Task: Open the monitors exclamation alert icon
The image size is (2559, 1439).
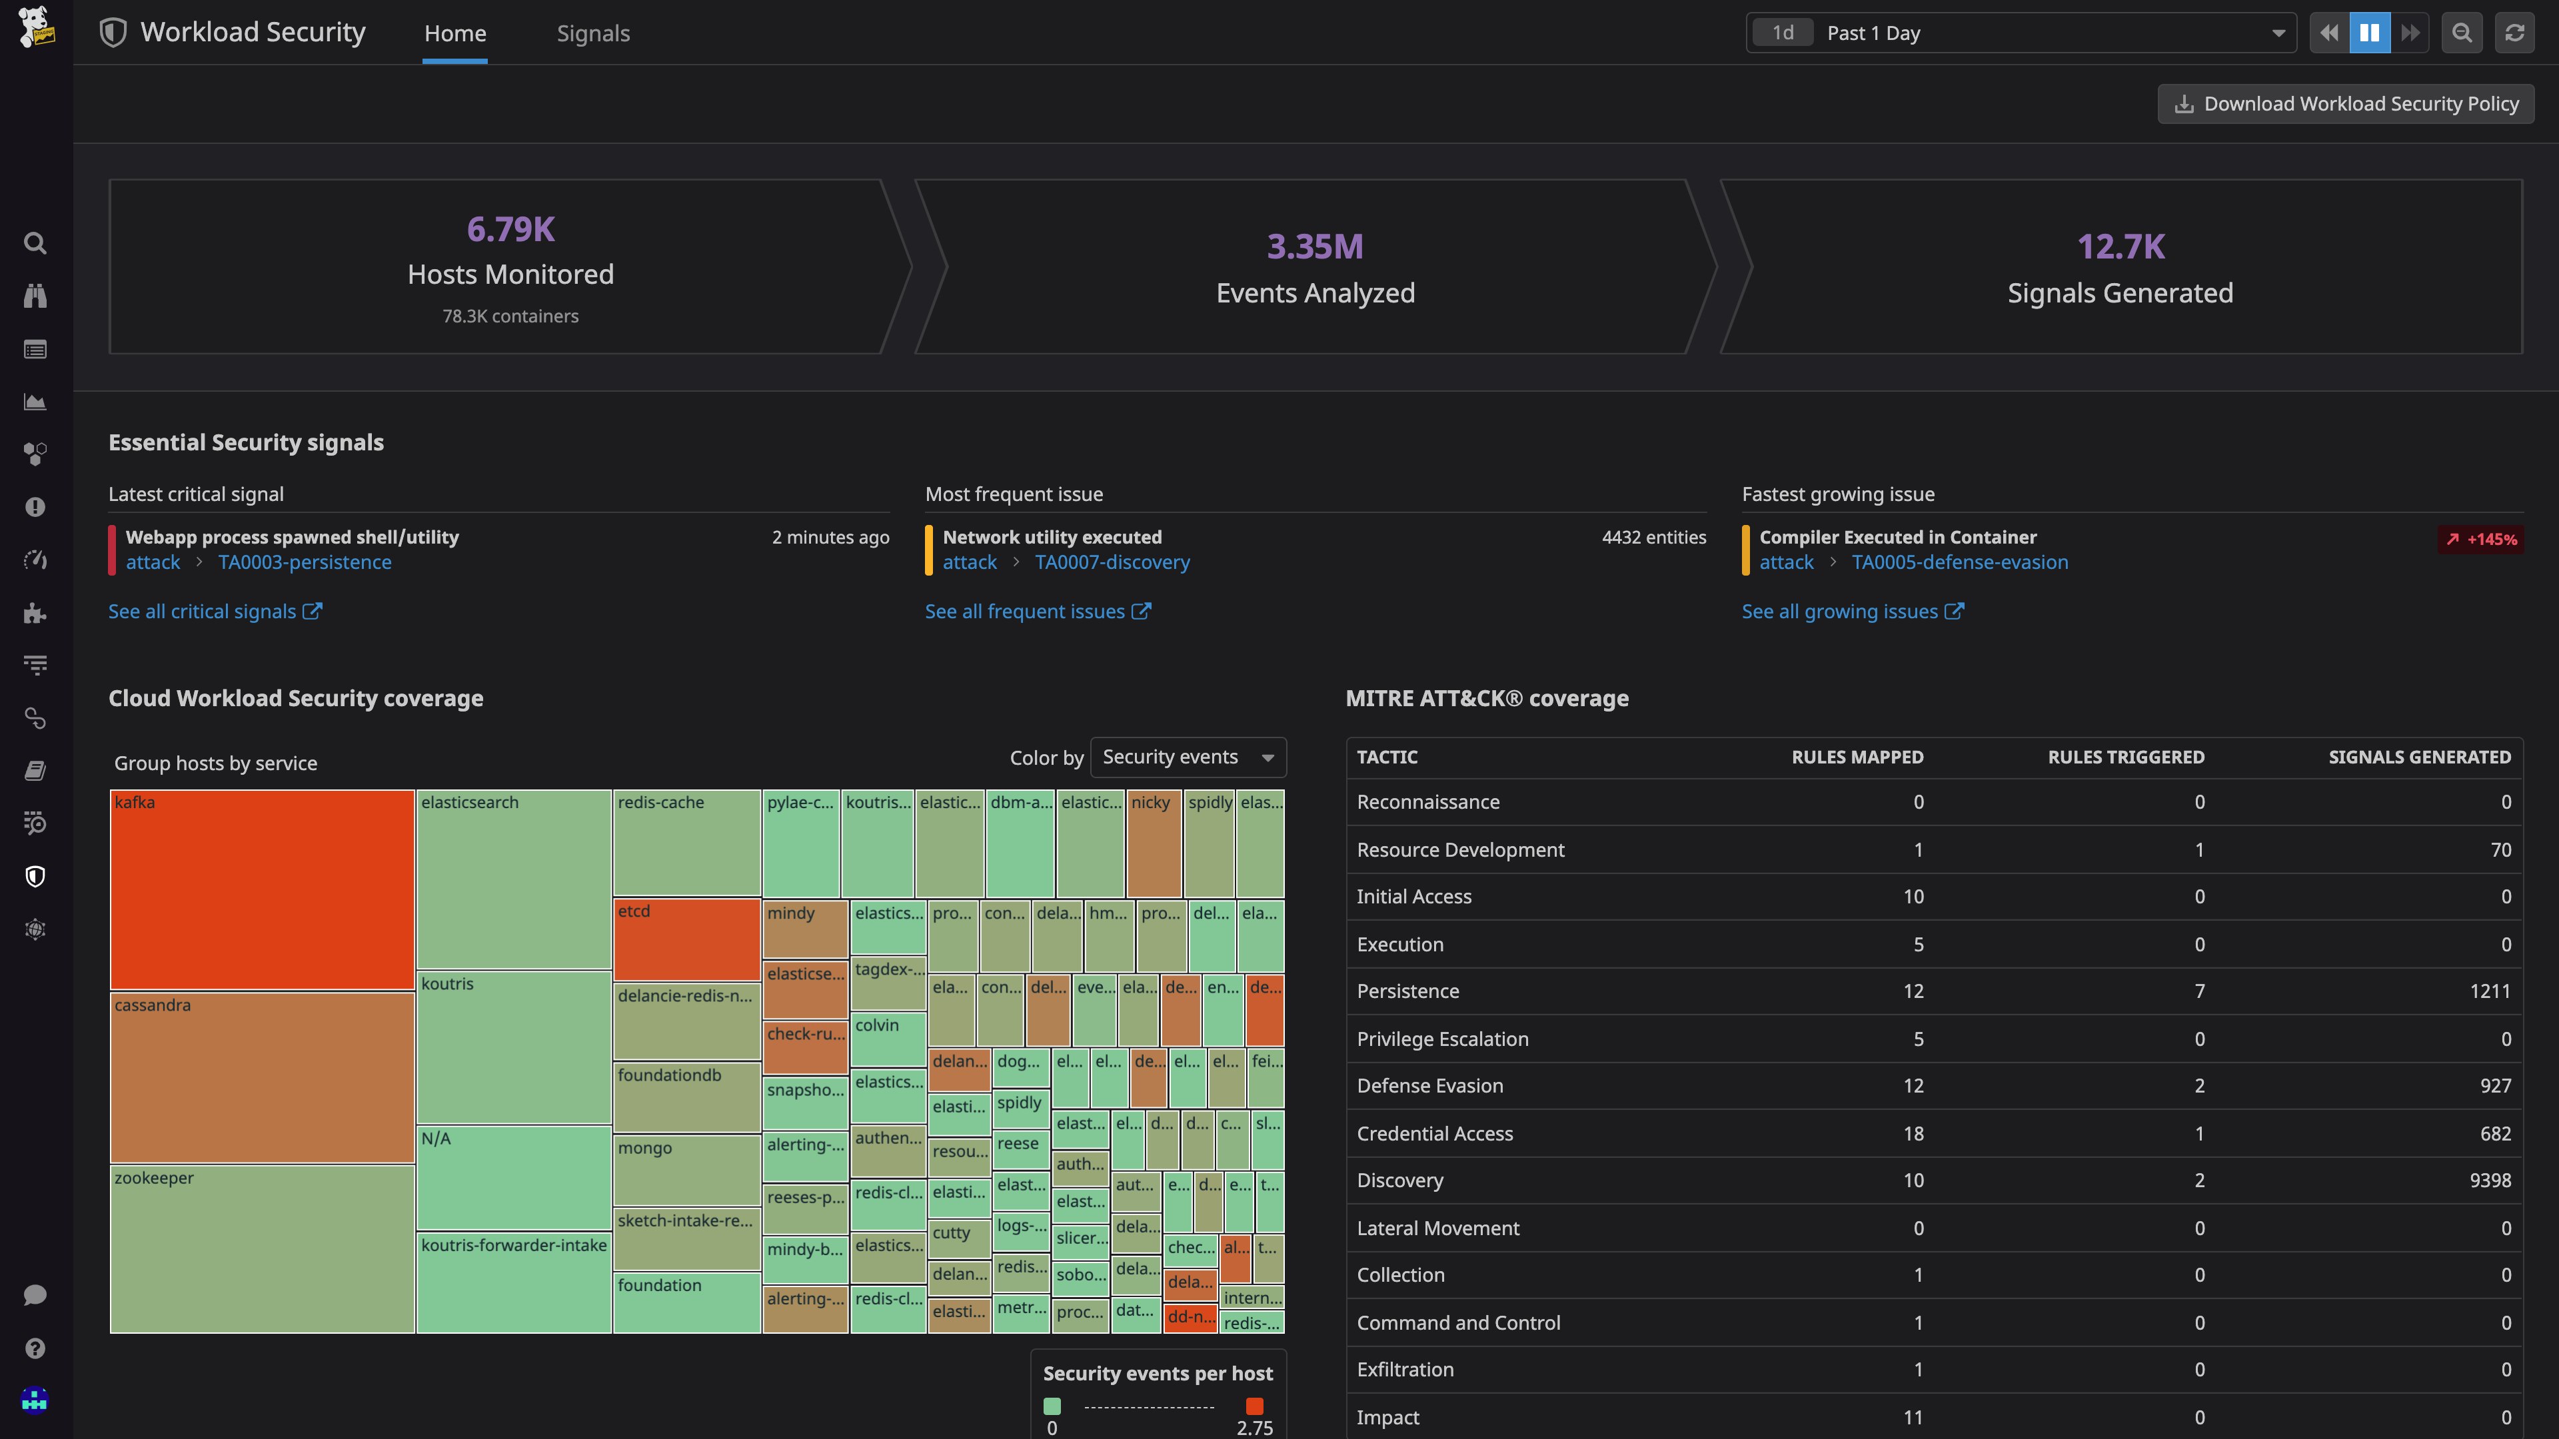Action: coord(35,508)
